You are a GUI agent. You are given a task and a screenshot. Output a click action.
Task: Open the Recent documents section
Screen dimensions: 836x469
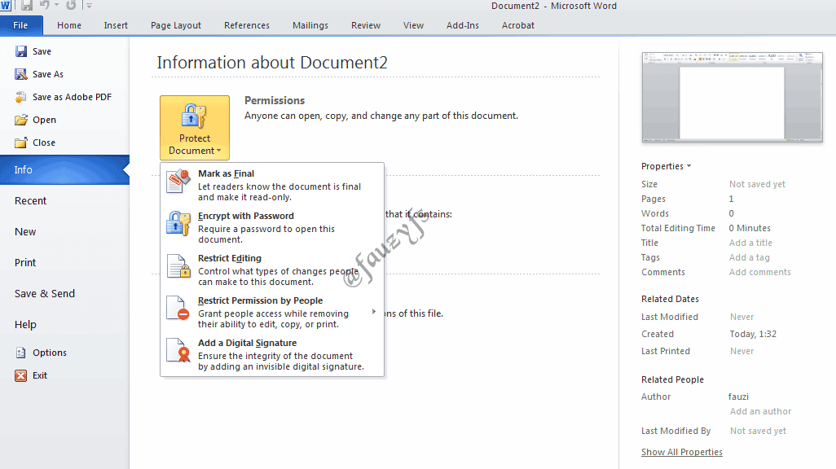coord(30,200)
